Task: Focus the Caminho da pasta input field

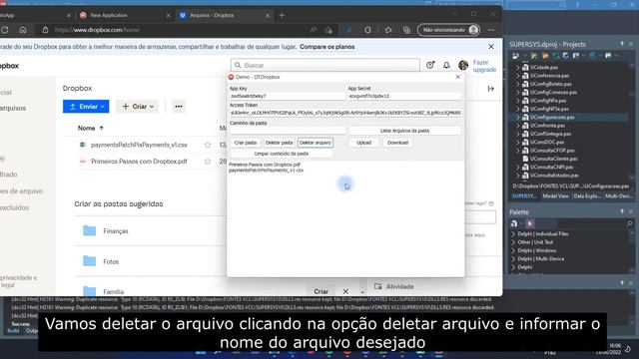Action: coord(288,131)
